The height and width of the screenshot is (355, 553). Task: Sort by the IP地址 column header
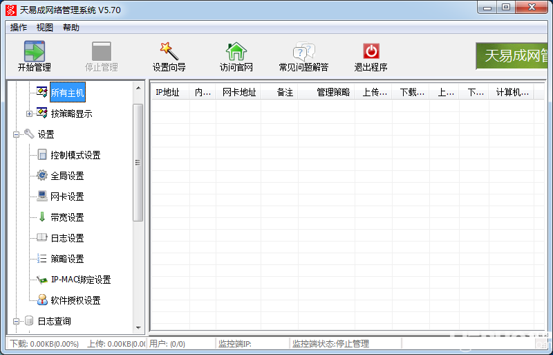pyautogui.click(x=170, y=92)
